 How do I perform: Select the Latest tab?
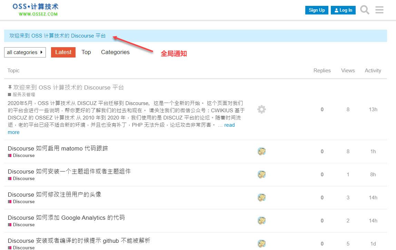tap(63, 52)
